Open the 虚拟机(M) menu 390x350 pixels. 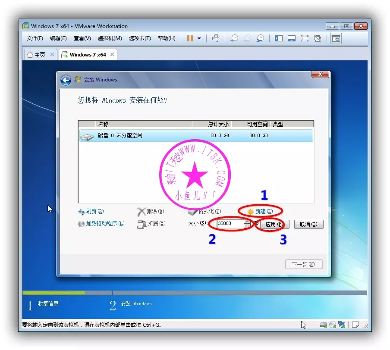coord(110,38)
